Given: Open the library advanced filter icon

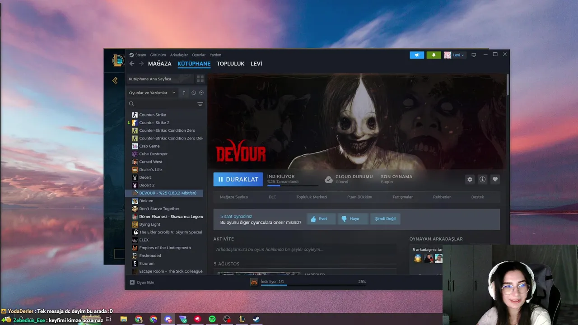Looking at the screenshot, I should [x=200, y=104].
